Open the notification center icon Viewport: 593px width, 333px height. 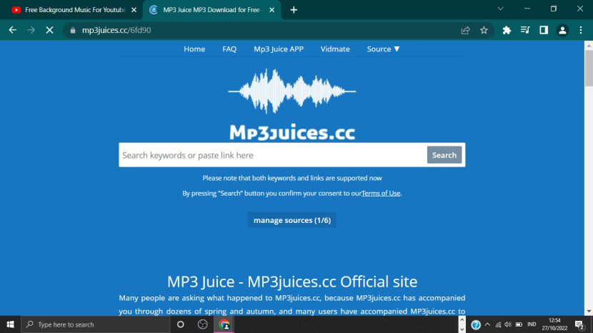click(x=579, y=324)
